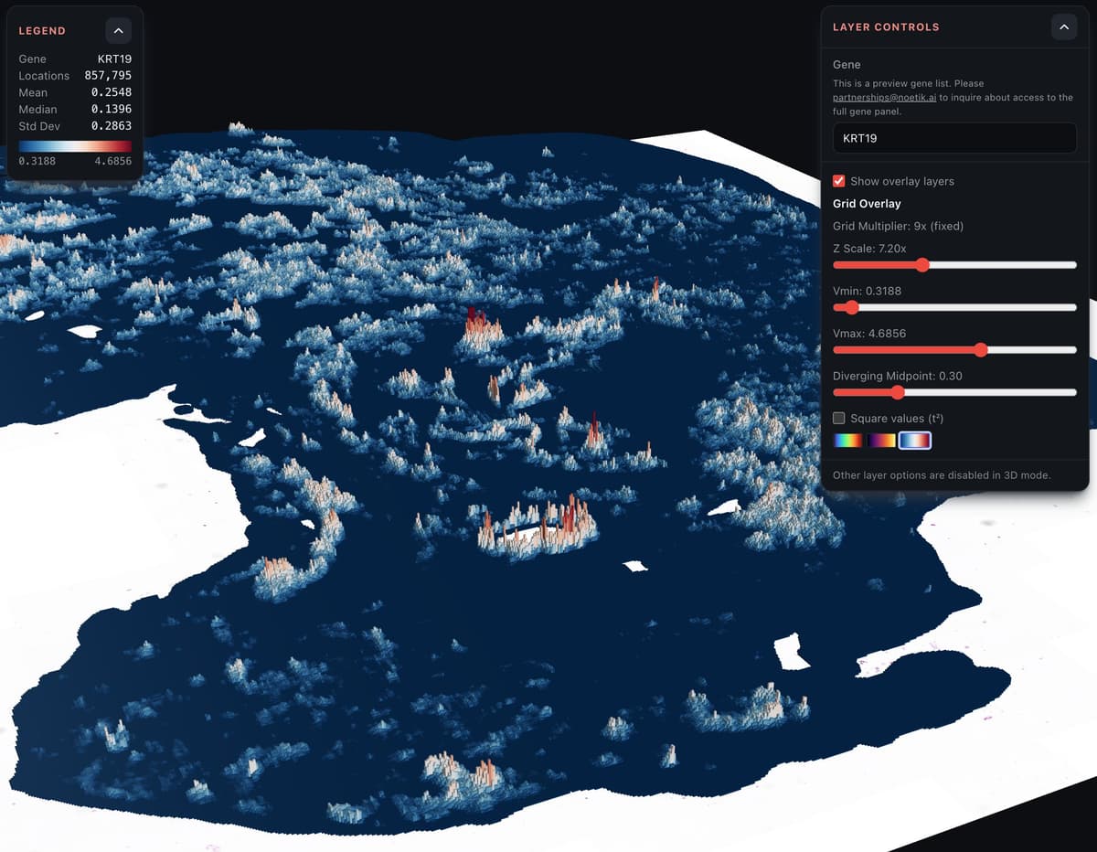Click the currently selected diverging colormap
This screenshot has height=852, width=1097.
click(x=915, y=440)
